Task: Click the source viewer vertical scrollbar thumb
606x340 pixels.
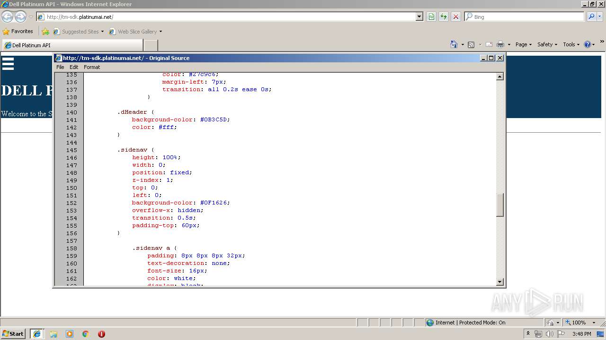Action: (500, 205)
